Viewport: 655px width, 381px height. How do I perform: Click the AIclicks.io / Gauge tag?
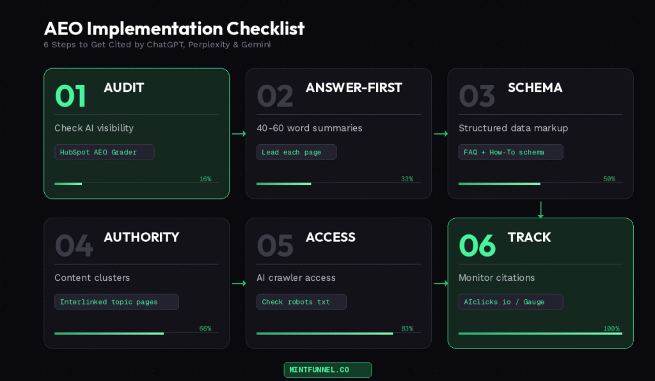(x=510, y=302)
